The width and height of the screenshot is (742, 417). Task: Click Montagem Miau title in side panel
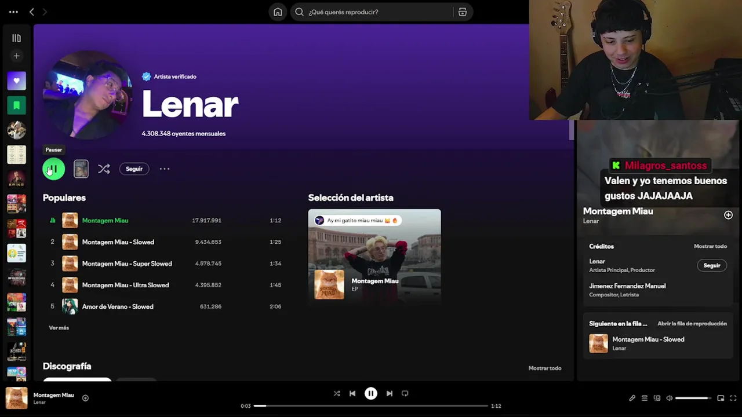pos(618,211)
